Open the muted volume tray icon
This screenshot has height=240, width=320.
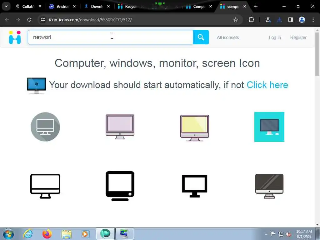[x=288, y=234]
